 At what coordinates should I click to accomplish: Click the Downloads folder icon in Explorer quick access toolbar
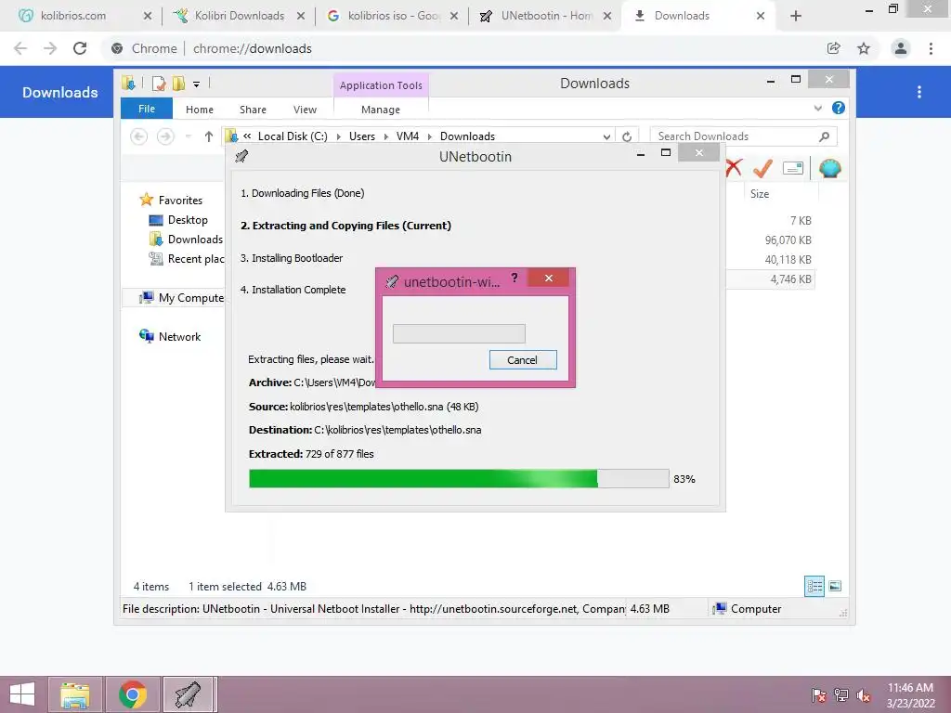click(x=128, y=83)
